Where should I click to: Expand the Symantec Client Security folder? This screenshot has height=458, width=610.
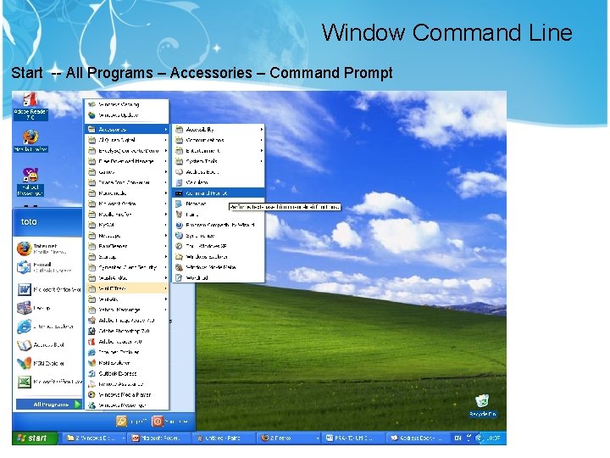point(127,267)
